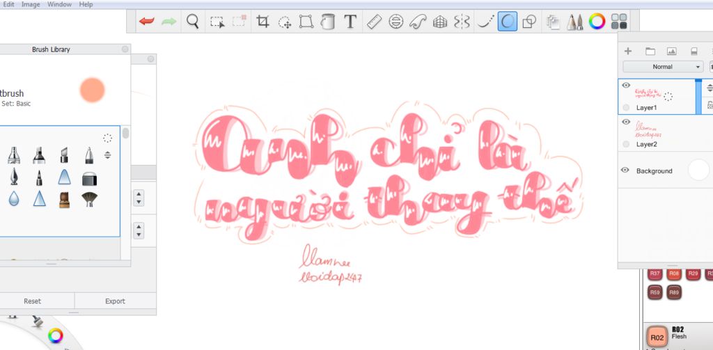The image size is (713, 350).
Task: Open the Normal blend mode dropdown
Action: tap(663, 67)
